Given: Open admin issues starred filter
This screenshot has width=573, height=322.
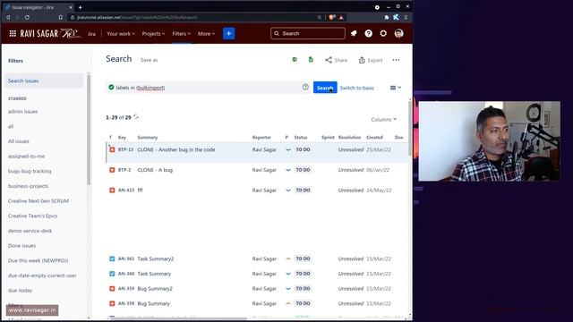Looking at the screenshot, I should click(x=22, y=111).
